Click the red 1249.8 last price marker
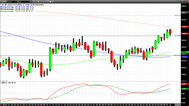The image size is (189, 106). [185, 34]
